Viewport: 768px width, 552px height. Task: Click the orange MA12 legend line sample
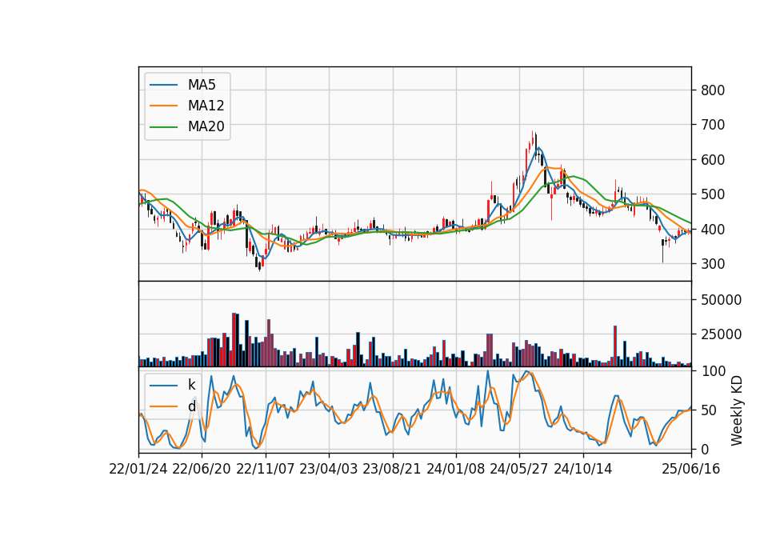tap(163, 106)
